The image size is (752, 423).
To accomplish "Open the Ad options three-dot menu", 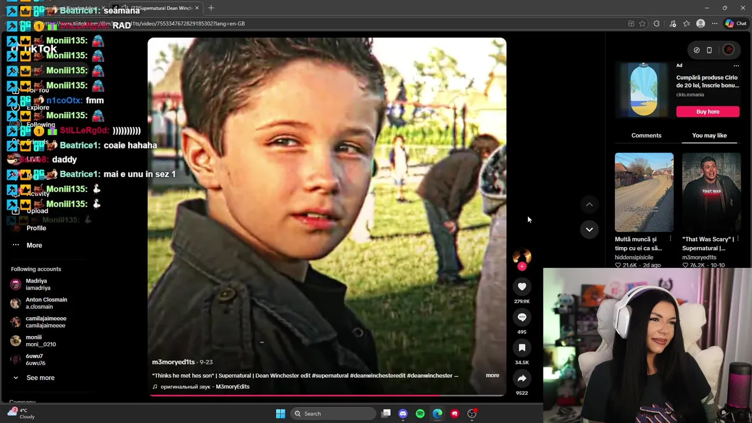I will (x=736, y=65).
